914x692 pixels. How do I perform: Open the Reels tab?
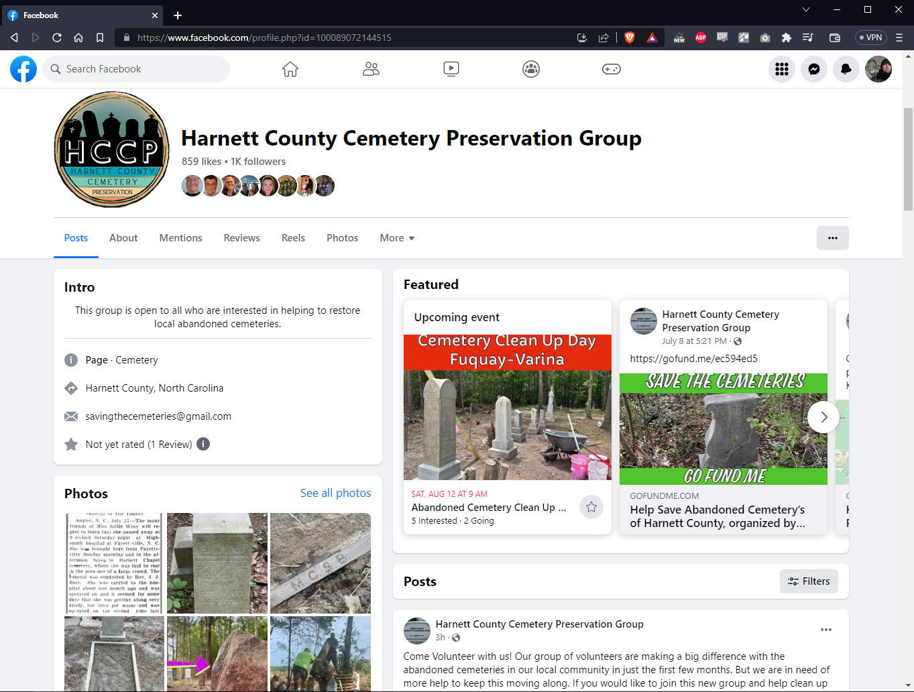pyautogui.click(x=293, y=238)
